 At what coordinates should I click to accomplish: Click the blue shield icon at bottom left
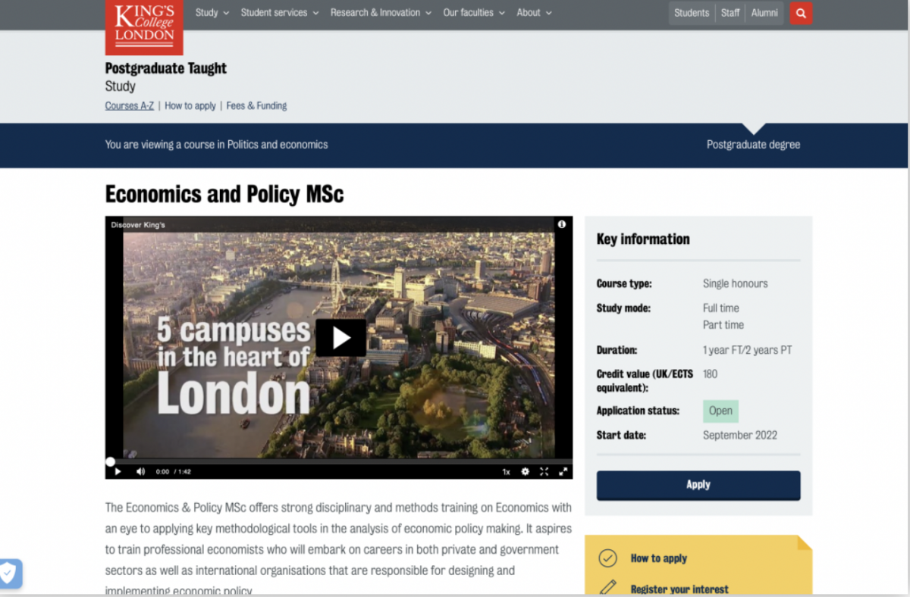click(x=9, y=574)
